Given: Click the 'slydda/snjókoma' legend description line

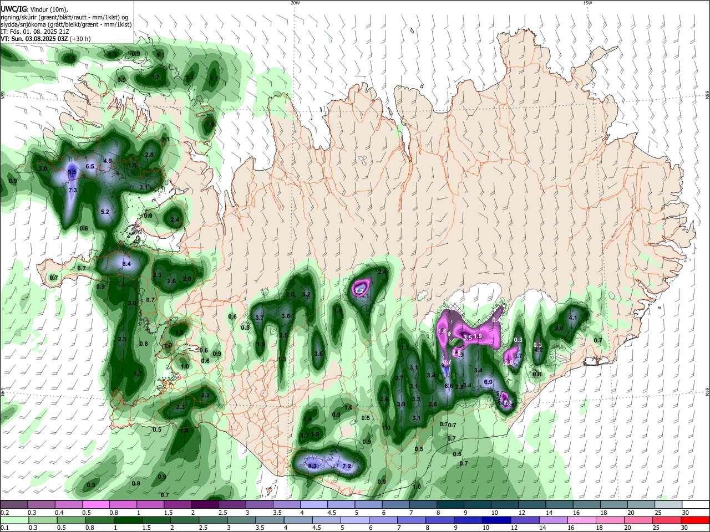Looking at the screenshot, I should (66, 24).
